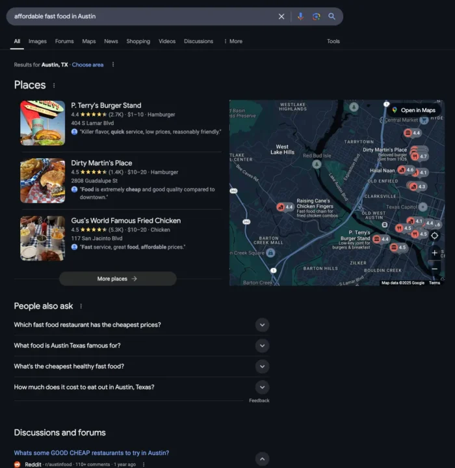The image size is (455, 468).
Task: Open the More search categories menu
Action: point(233,41)
